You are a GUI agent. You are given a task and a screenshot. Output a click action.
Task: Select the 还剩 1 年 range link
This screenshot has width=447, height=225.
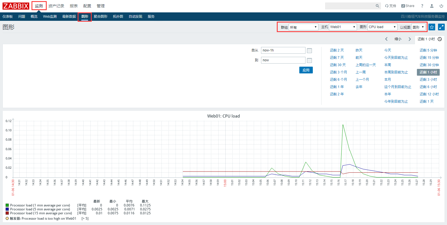click(337, 87)
